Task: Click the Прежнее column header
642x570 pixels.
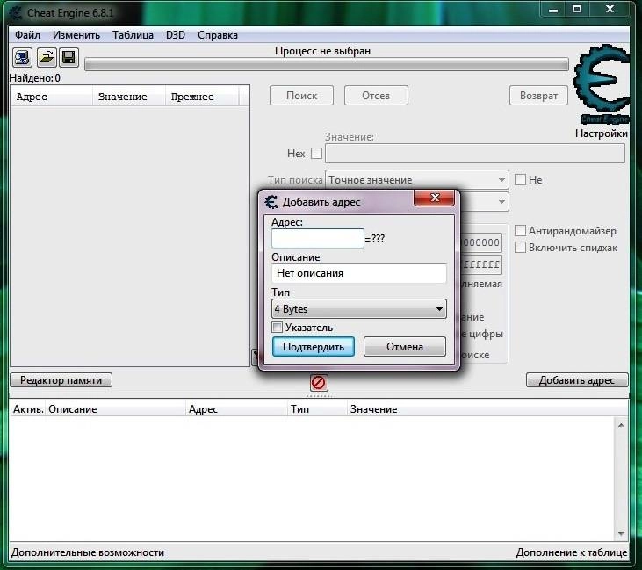Action: (x=202, y=97)
